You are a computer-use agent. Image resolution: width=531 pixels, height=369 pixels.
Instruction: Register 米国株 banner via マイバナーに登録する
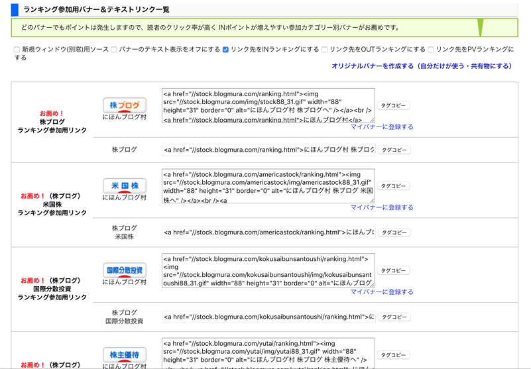[382, 207]
